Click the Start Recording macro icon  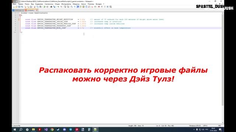pyautogui.click(x=99, y=7)
